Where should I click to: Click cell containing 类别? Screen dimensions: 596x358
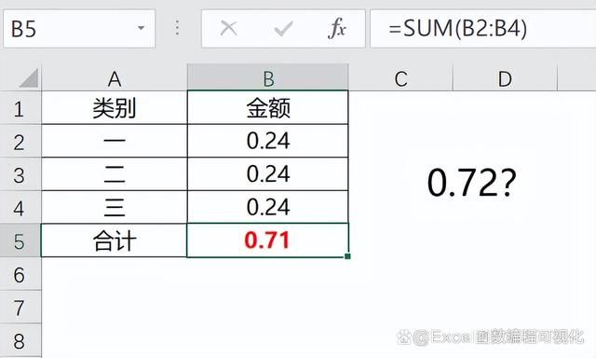click(115, 108)
